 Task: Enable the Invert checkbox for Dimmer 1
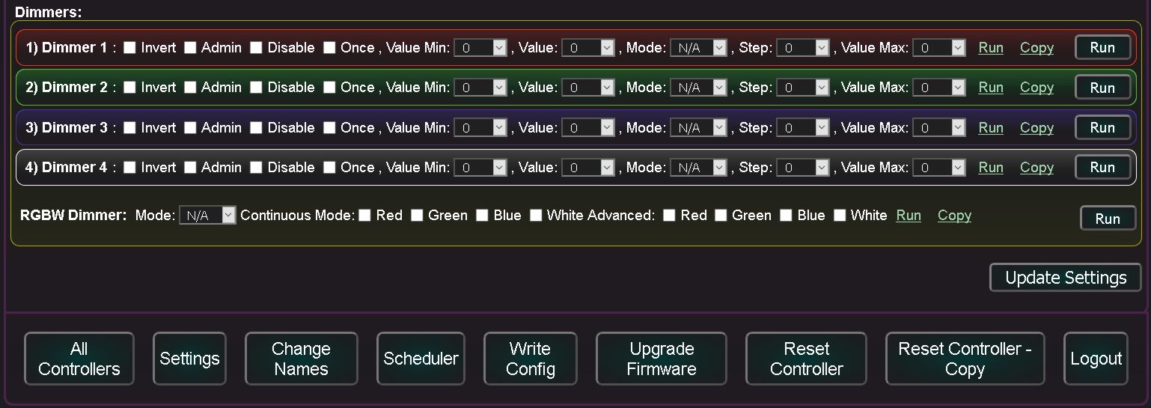(130, 48)
